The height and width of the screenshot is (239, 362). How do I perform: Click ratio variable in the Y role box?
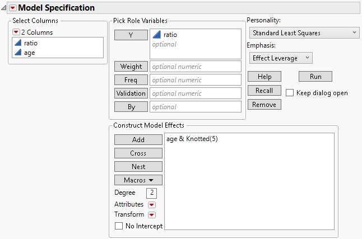tap(170, 35)
